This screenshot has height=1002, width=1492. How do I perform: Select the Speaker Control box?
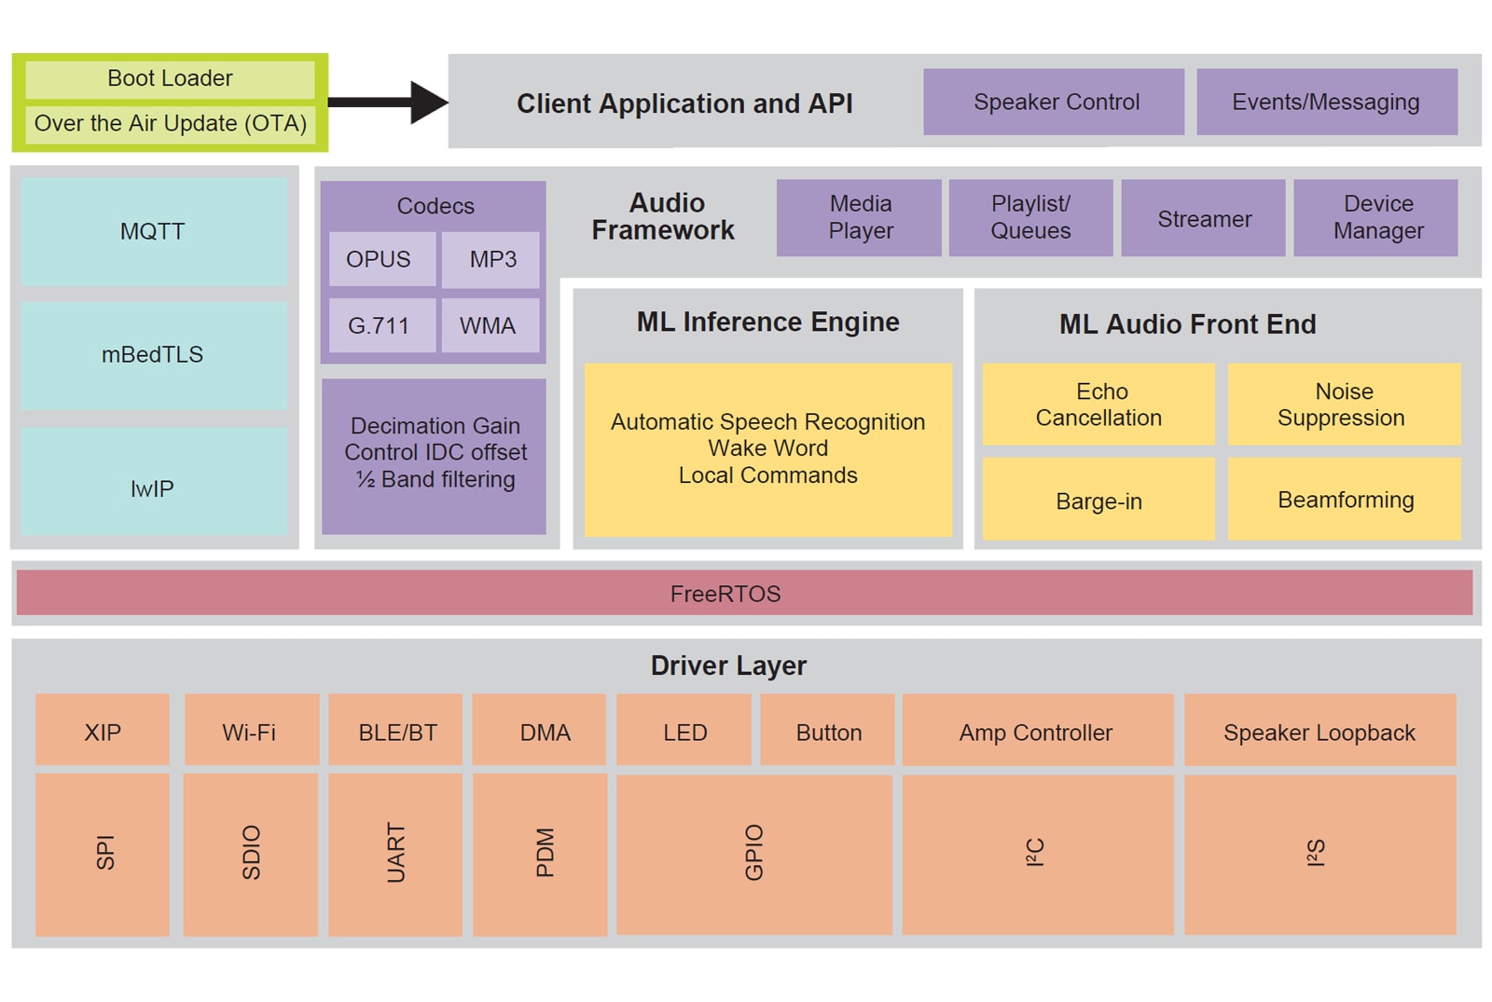(x=1054, y=102)
